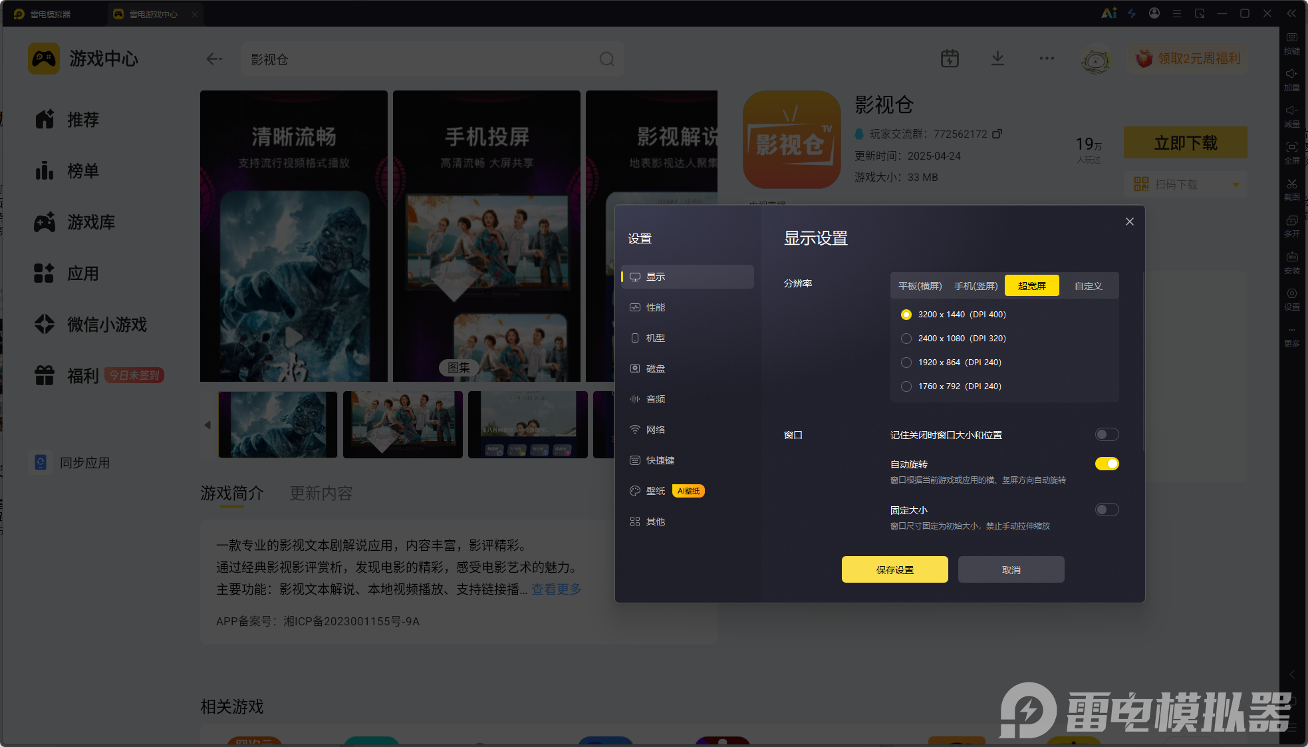Open the 多开 multi-instance tool

point(1291,226)
